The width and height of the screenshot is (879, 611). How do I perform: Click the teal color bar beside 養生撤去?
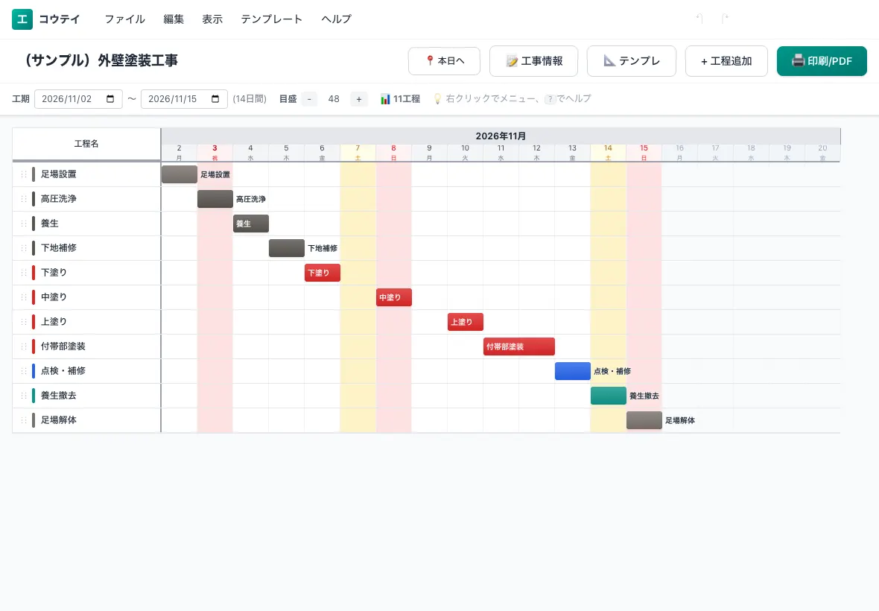tap(34, 395)
